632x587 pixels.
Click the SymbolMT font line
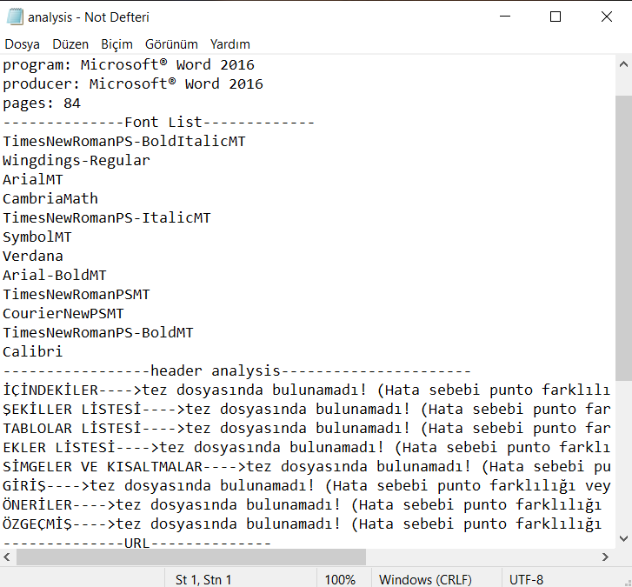37,237
